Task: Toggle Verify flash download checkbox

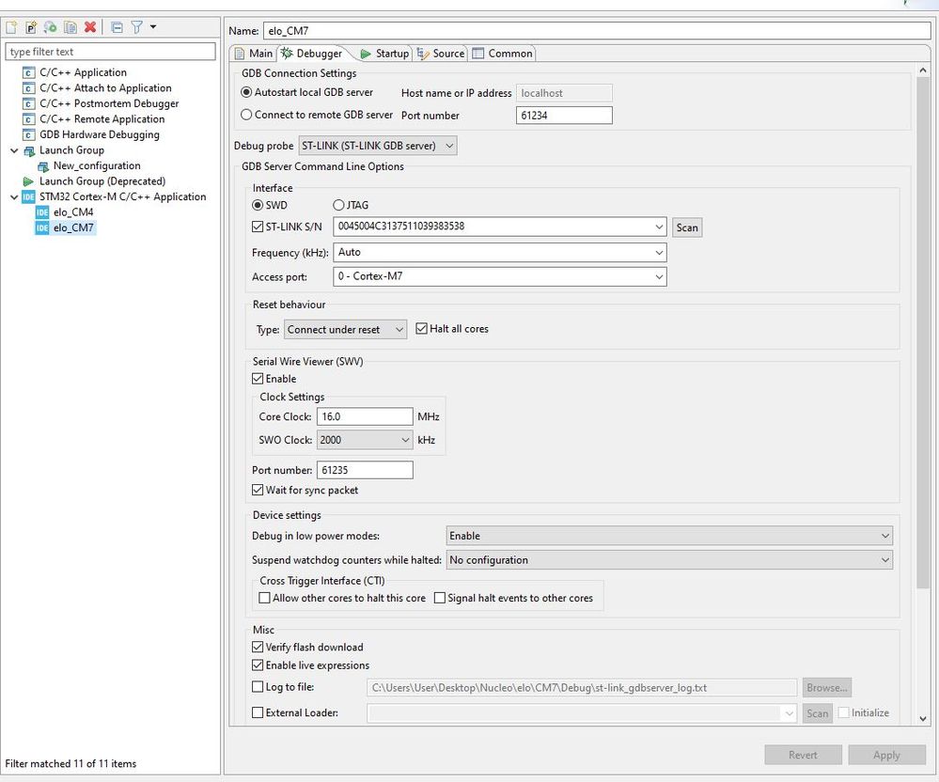Action: click(x=258, y=648)
